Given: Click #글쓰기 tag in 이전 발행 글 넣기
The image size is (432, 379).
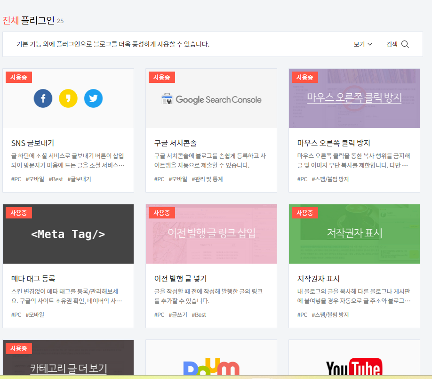Looking at the screenshot, I should (178, 315).
